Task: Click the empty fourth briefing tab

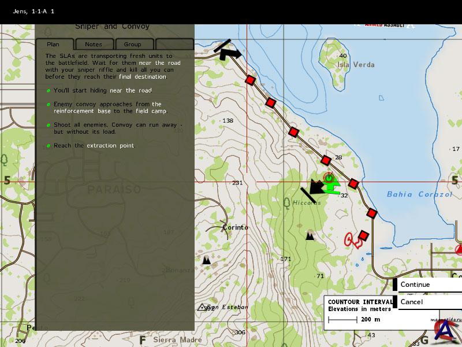Action: pyautogui.click(x=174, y=44)
